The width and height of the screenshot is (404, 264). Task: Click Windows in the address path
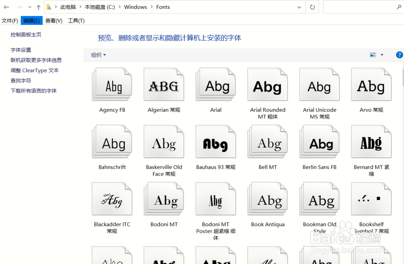click(x=135, y=7)
